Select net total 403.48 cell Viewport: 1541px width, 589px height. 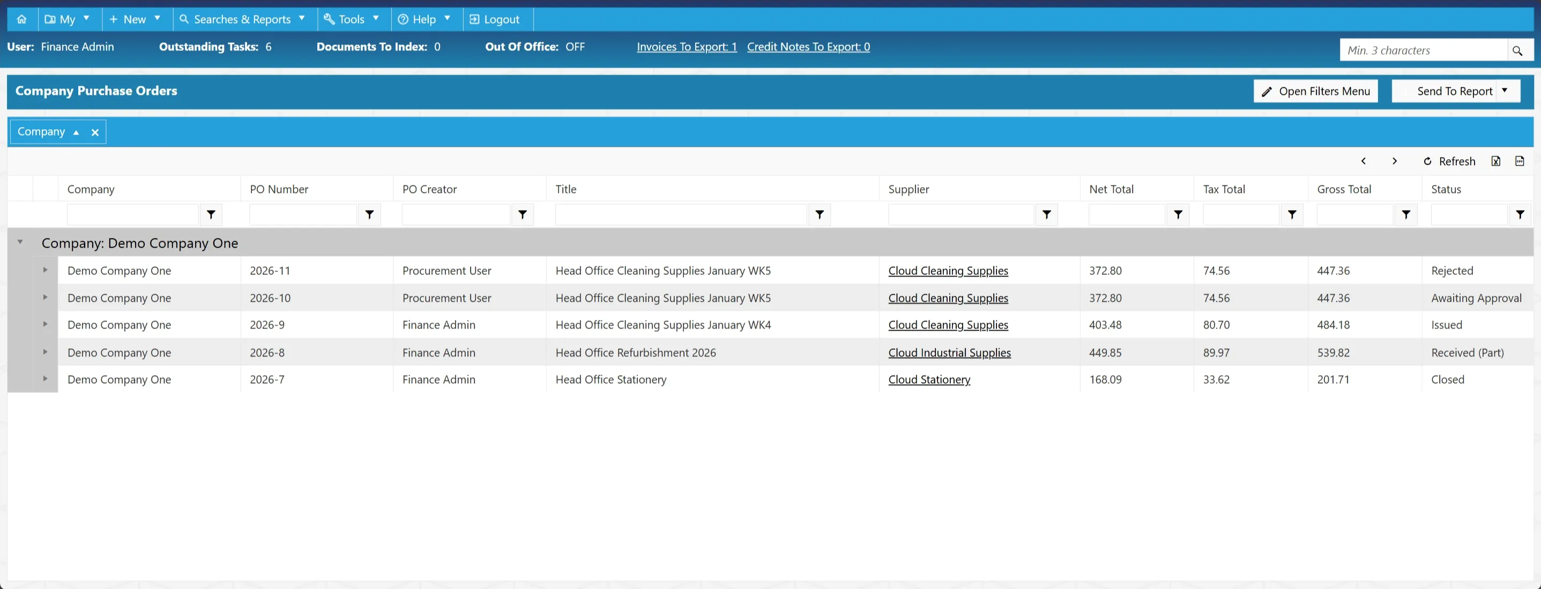coord(1137,325)
